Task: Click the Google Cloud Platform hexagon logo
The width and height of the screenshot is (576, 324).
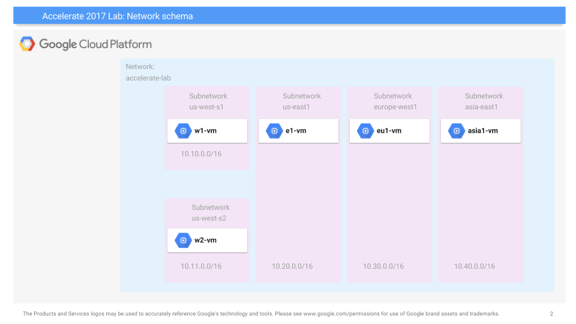Action: coord(27,44)
